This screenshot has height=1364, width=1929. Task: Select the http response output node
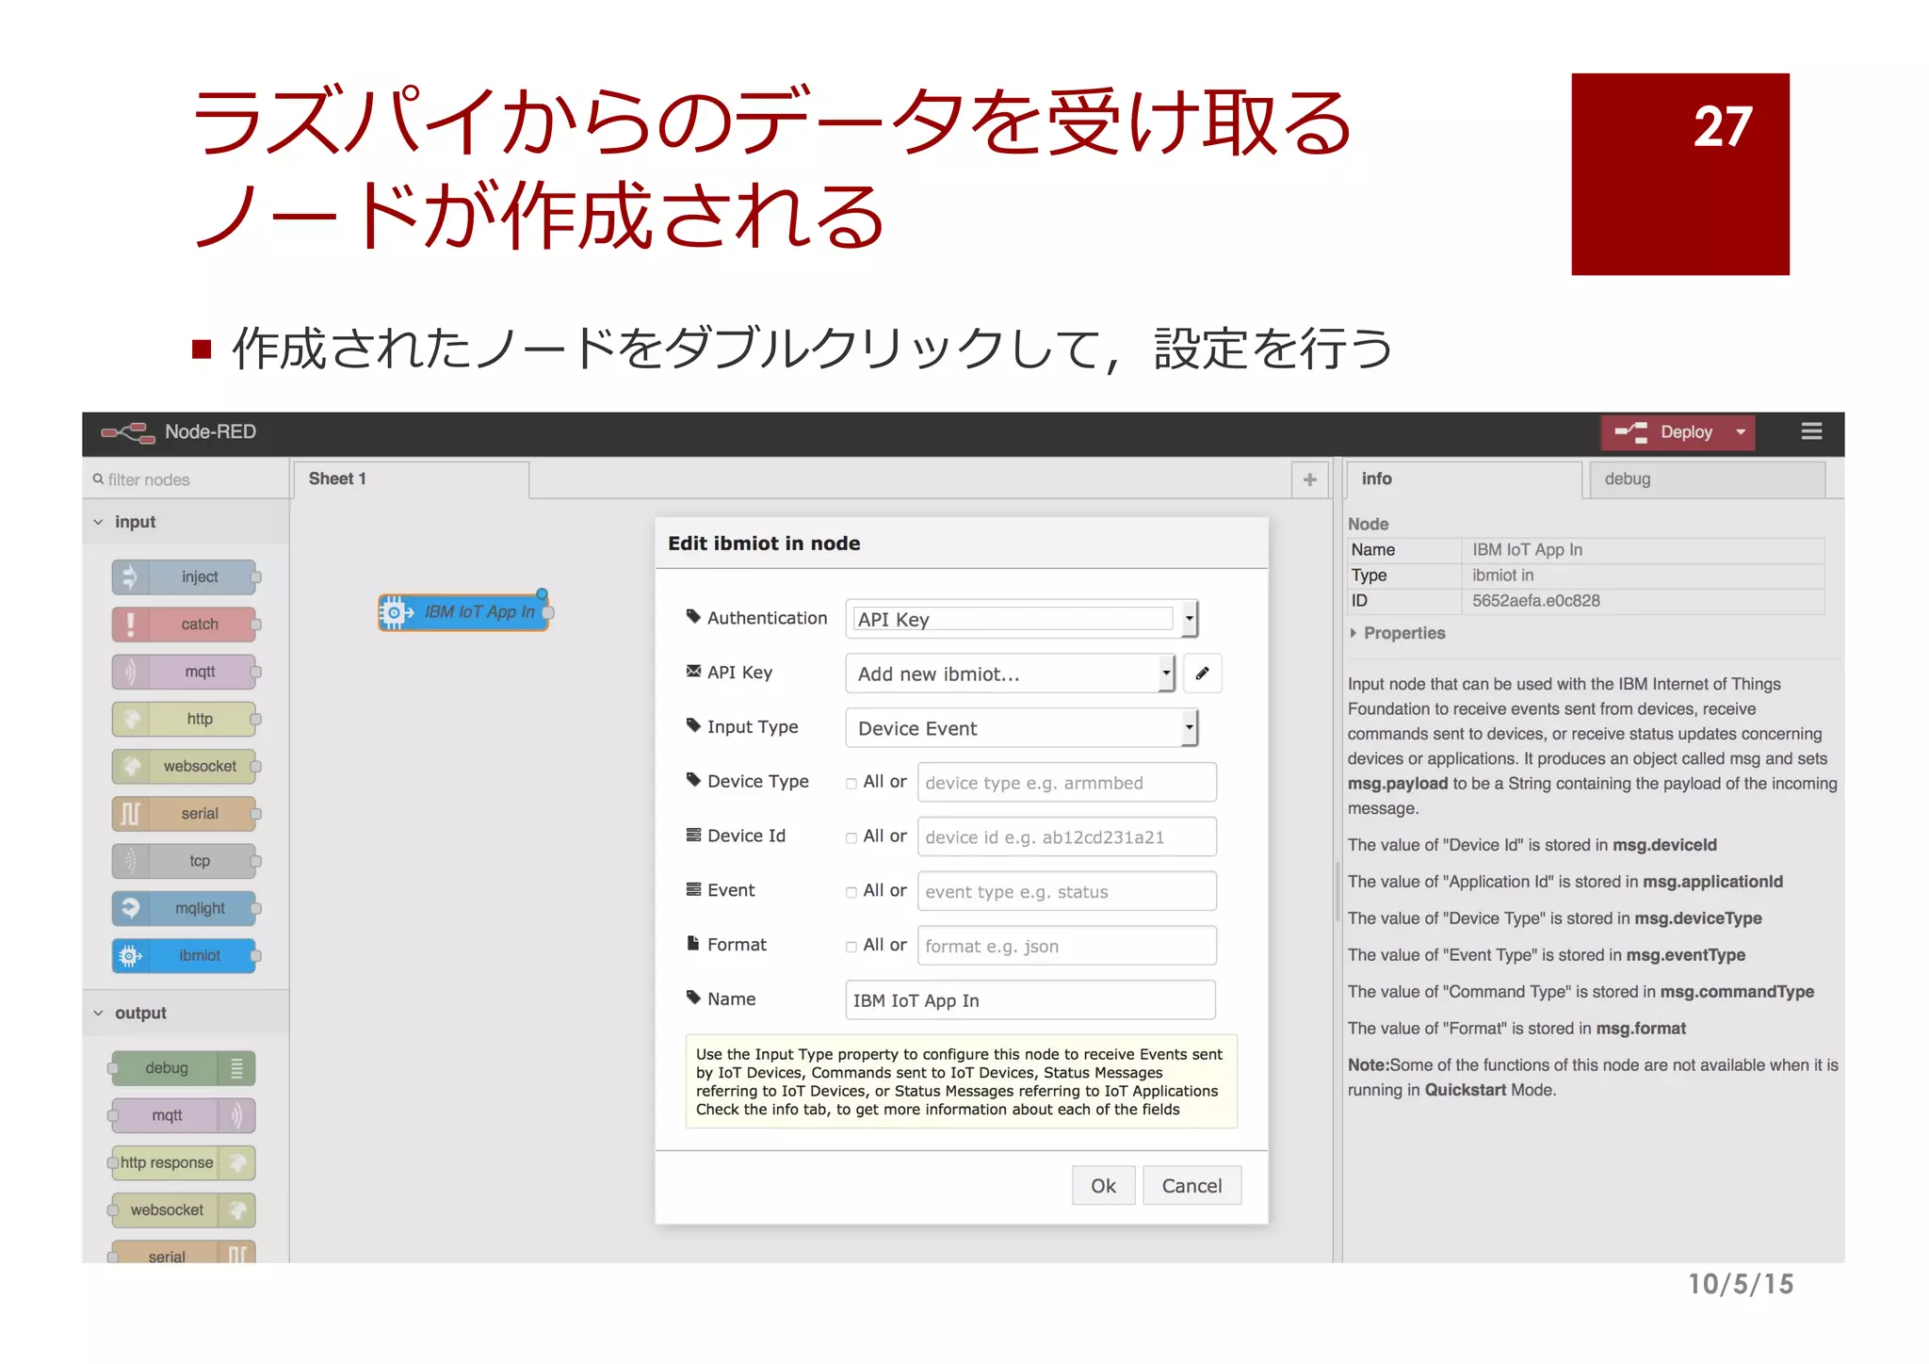[x=183, y=1162]
